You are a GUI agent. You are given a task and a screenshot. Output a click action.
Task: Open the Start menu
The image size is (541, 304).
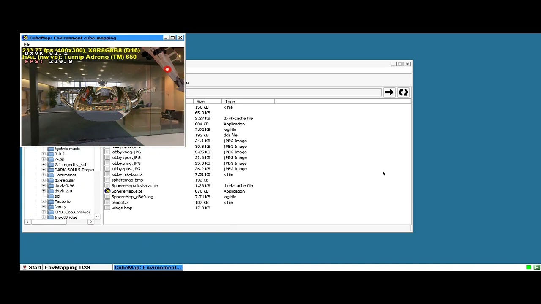tap(32, 267)
